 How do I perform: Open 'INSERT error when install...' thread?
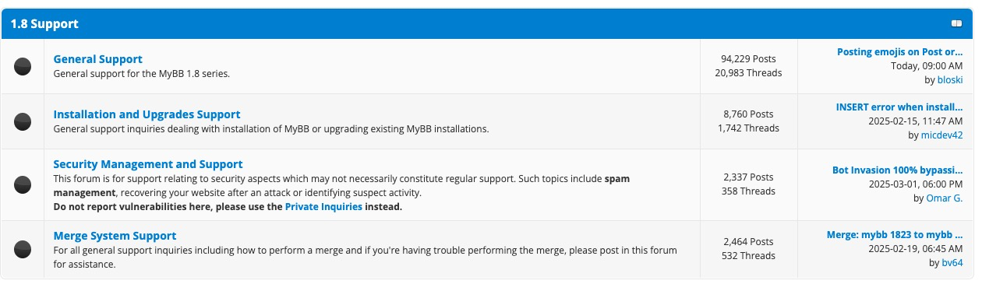click(x=899, y=107)
